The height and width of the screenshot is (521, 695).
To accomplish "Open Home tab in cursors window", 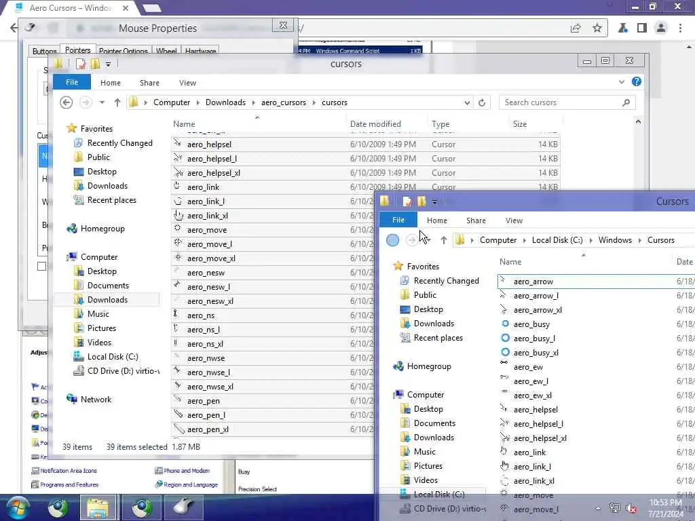I will [111, 83].
